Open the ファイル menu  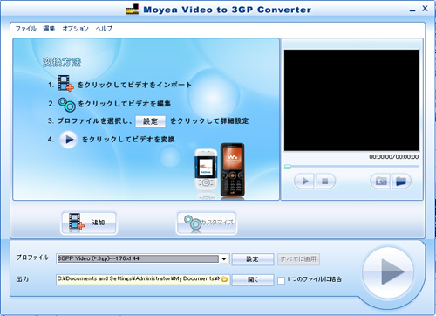[x=26, y=29]
